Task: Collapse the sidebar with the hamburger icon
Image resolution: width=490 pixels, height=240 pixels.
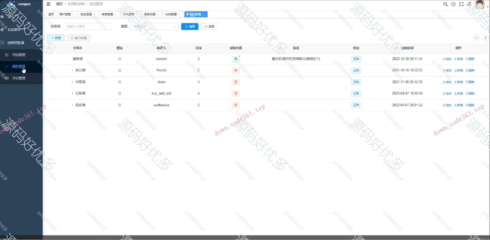Action: 48,4
